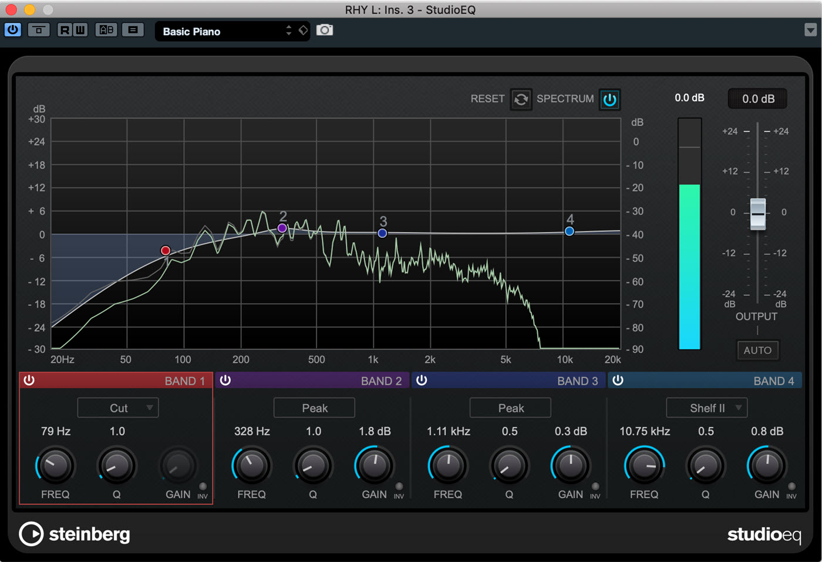Select the red Band 1 point on curve

coord(166,251)
